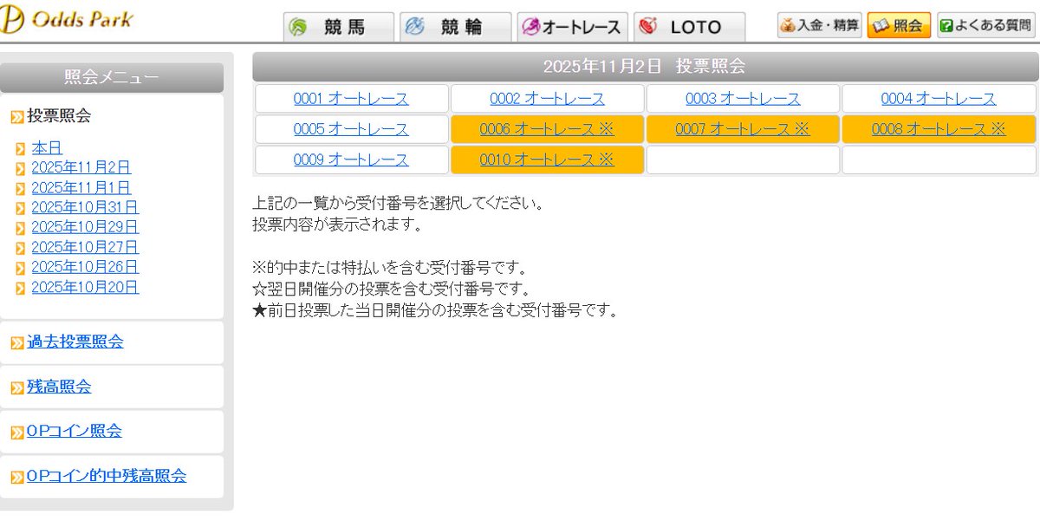The height and width of the screenshot is (527, 1040).
Task: Open receipt 0003 オートレース
Action: coord(743,99)
